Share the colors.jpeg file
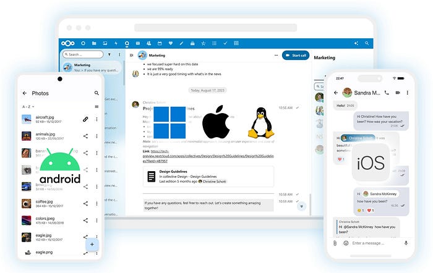The width and height of the screenshot is (433, 273). click(85, 220)
